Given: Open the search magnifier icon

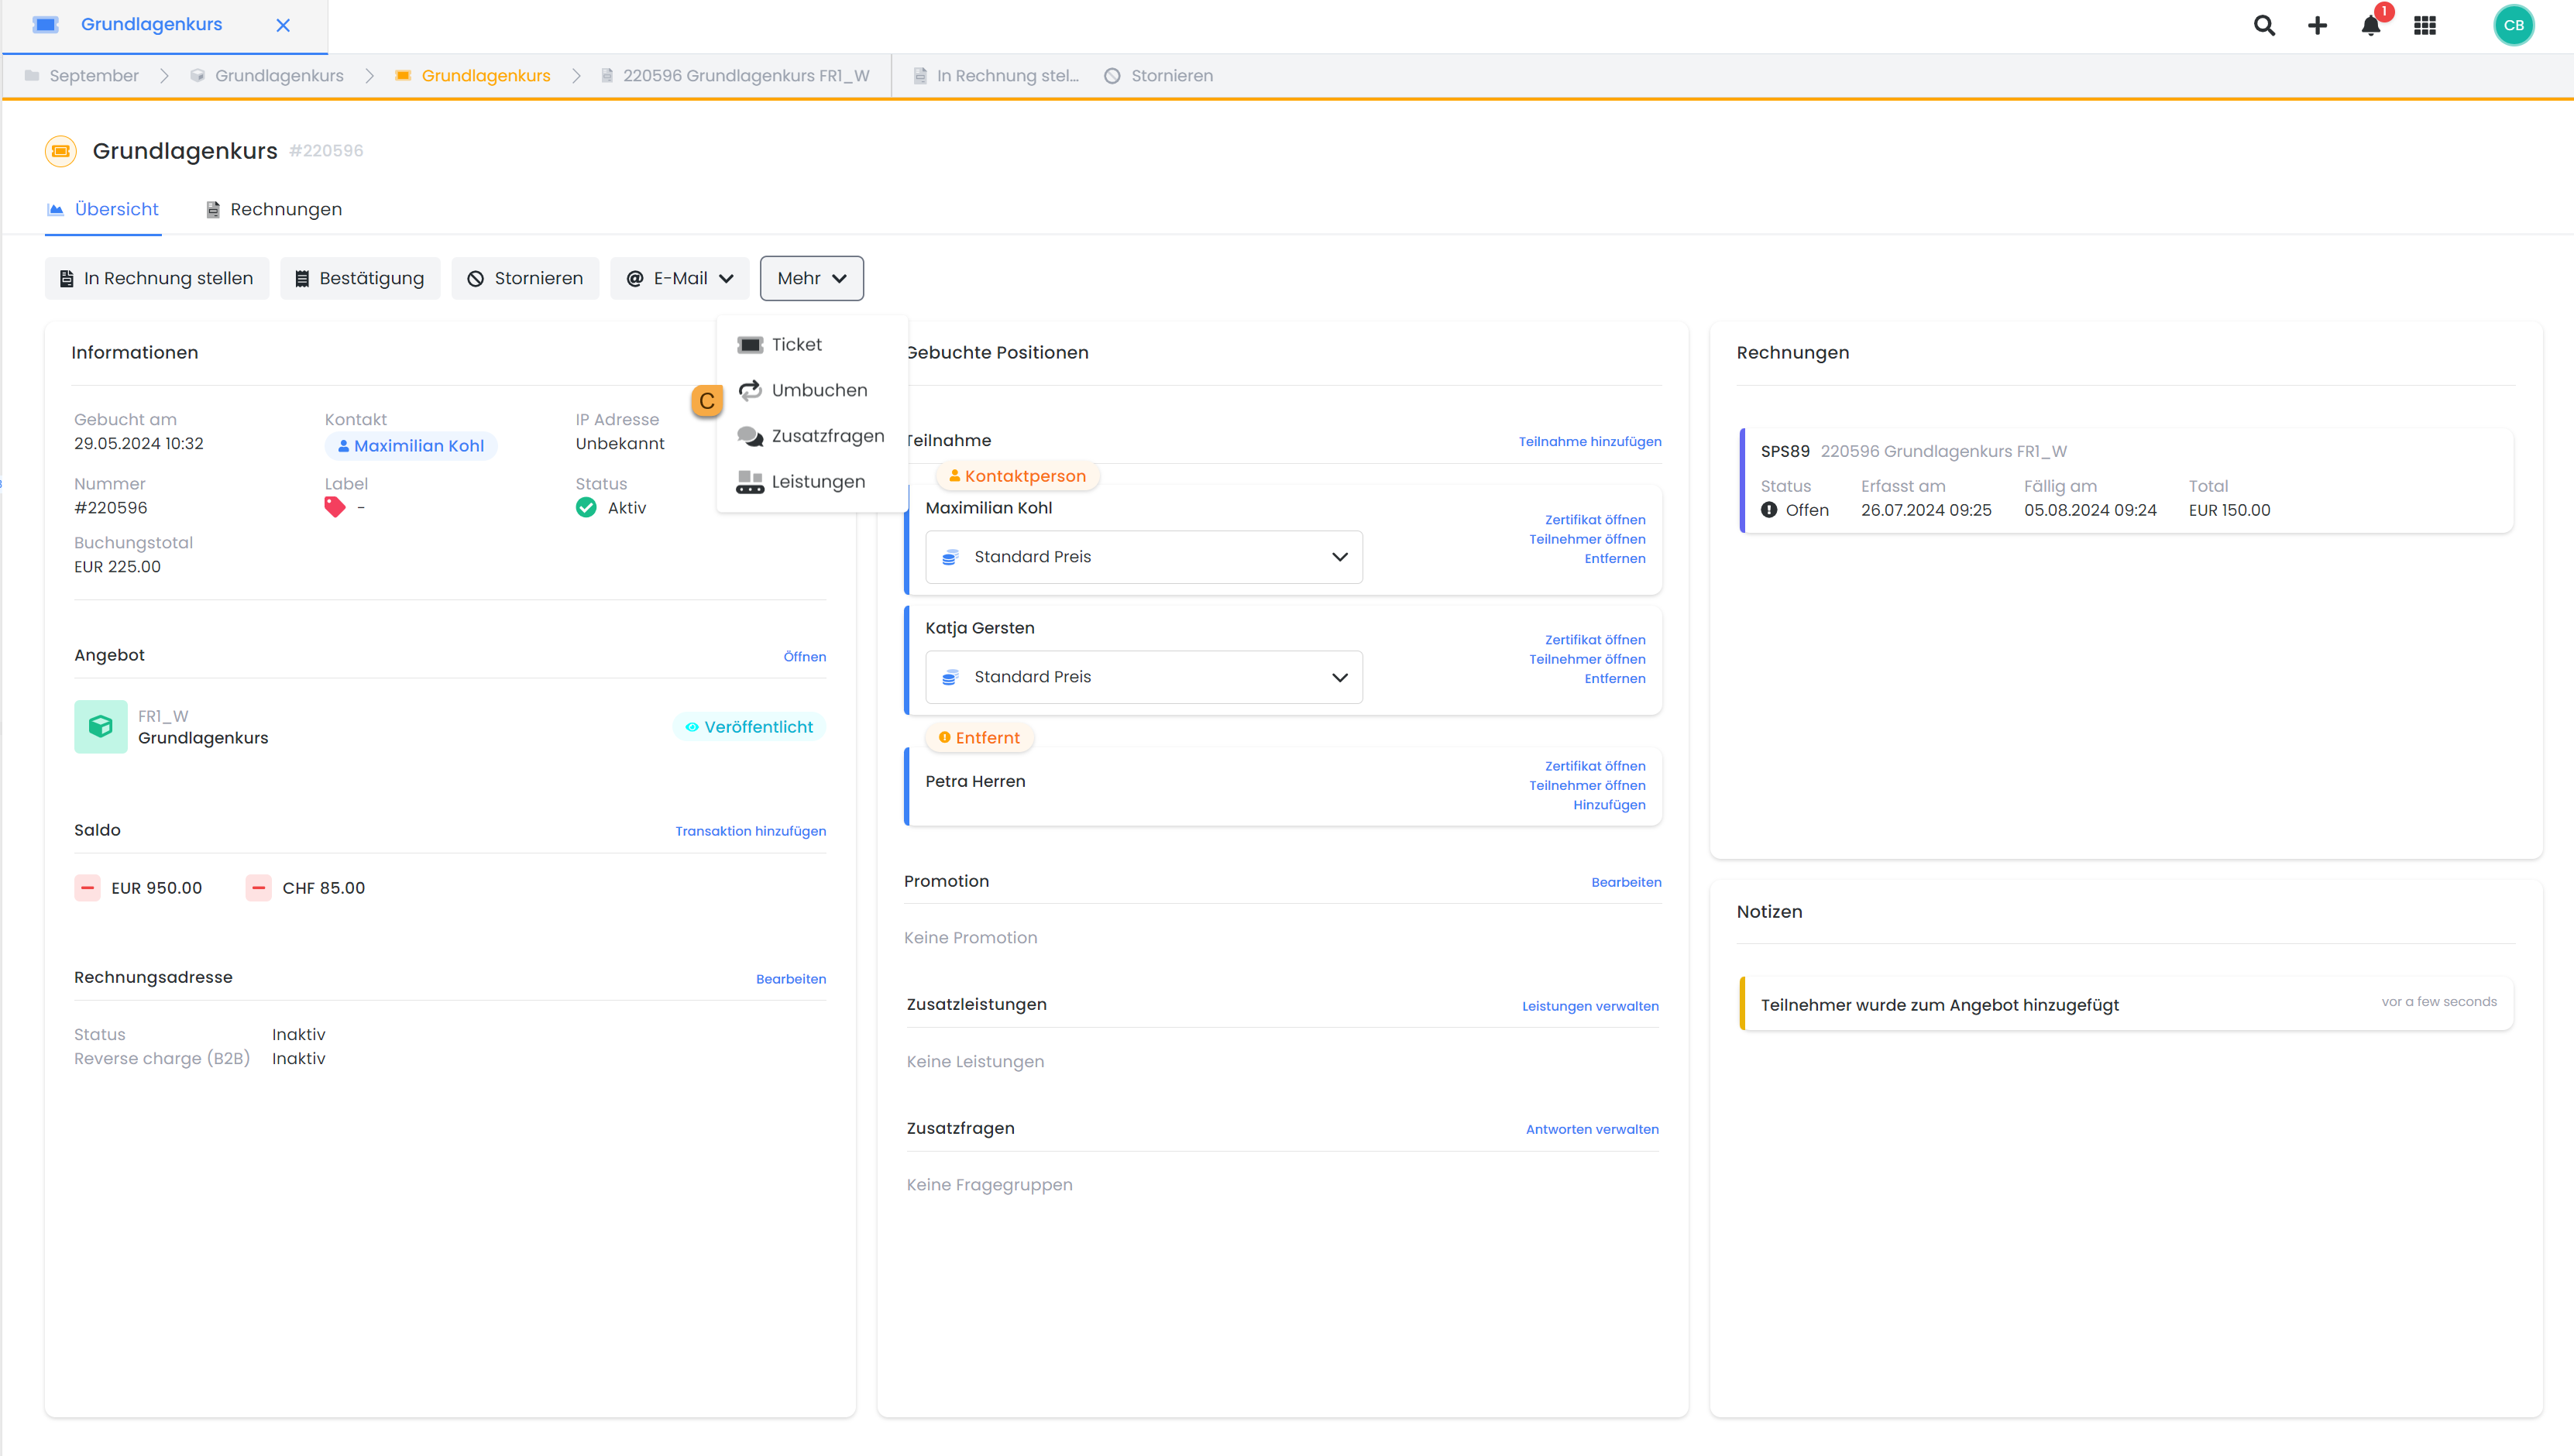Looking at the screenshot, I should click(2264, 26).
